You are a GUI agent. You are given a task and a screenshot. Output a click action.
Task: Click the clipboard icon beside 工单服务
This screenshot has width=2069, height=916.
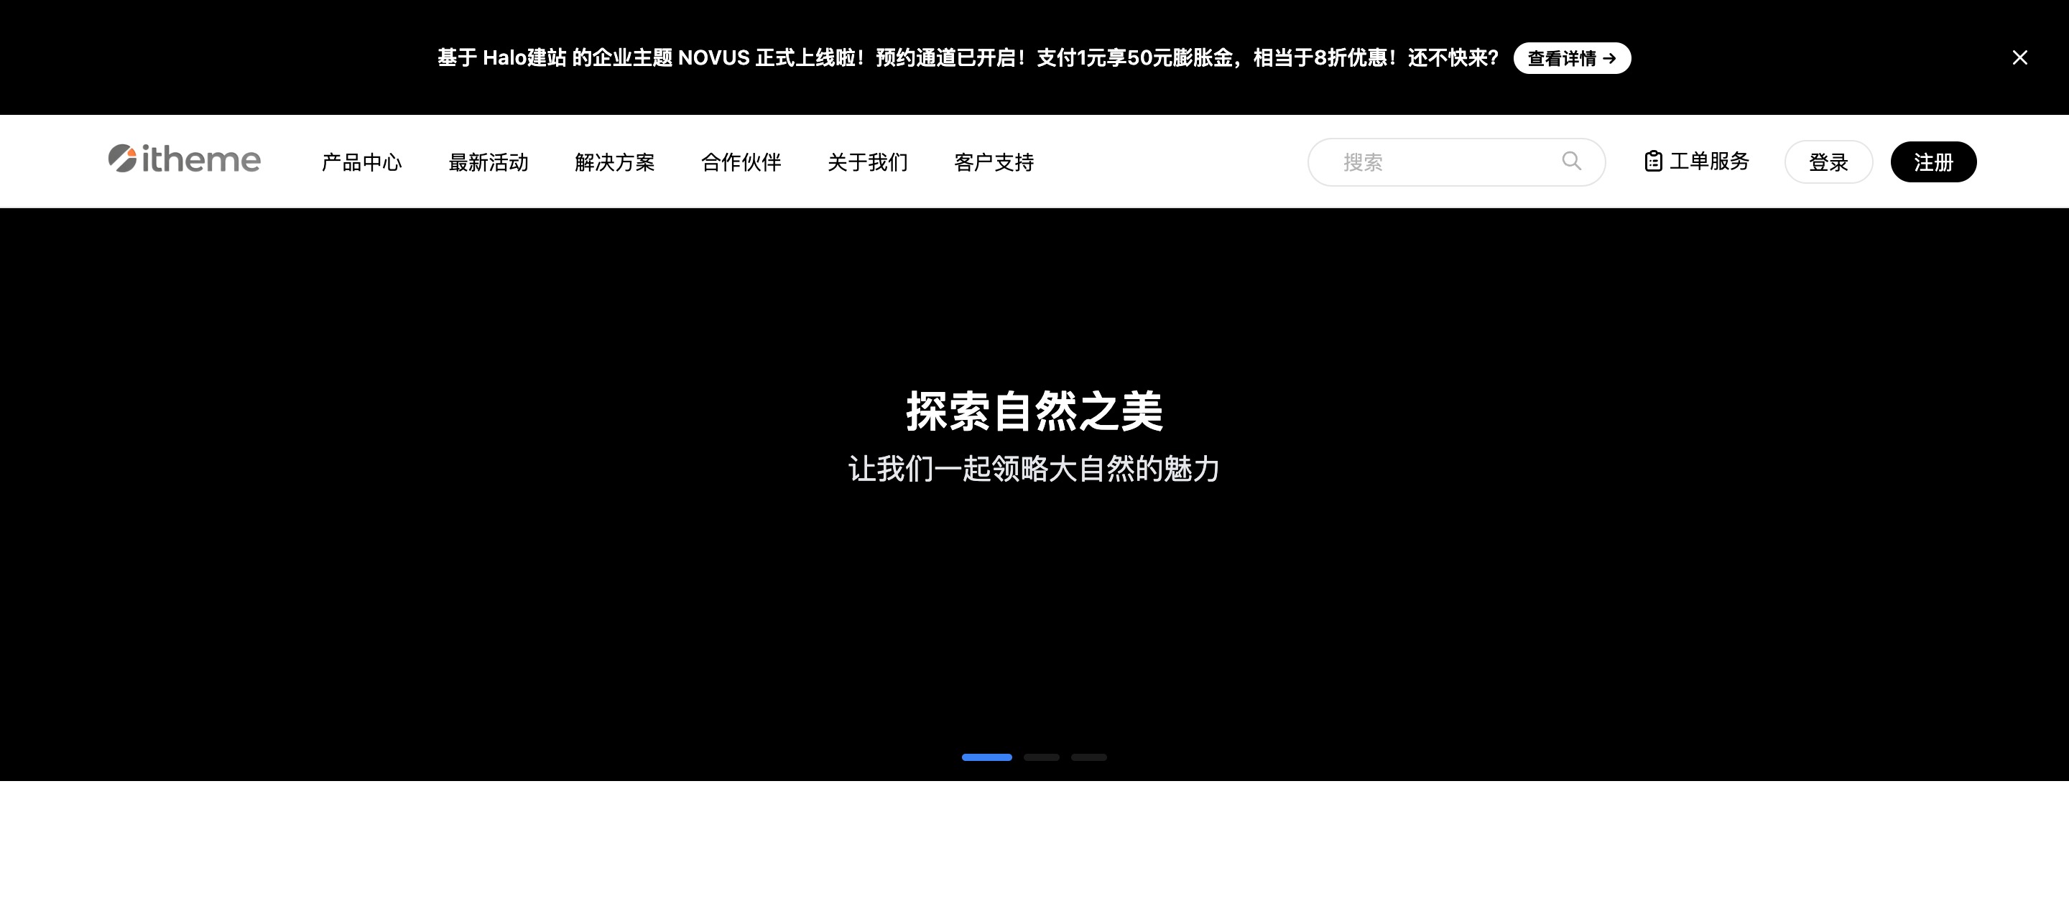point(1652,162)
